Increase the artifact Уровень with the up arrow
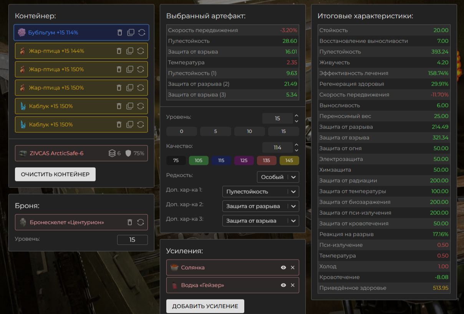This screenshot has width=464, height=314. [x=296, y=115]
